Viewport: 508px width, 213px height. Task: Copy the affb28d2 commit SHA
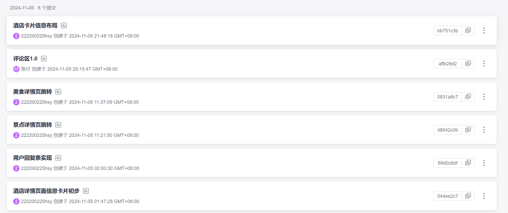(468, 64)
